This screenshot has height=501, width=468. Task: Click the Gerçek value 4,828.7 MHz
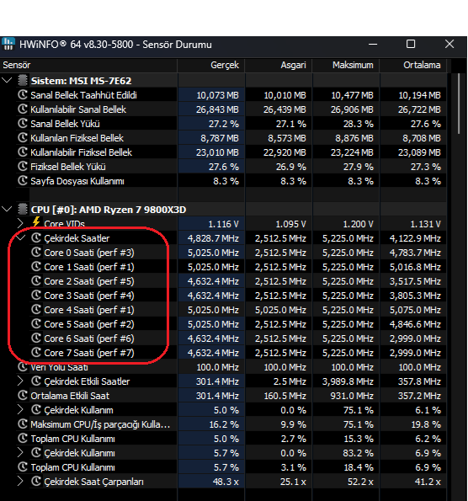tap(213, 238)
